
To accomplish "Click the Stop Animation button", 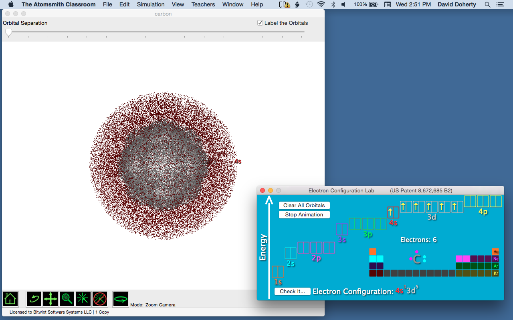I will click(x=304, y=215).
